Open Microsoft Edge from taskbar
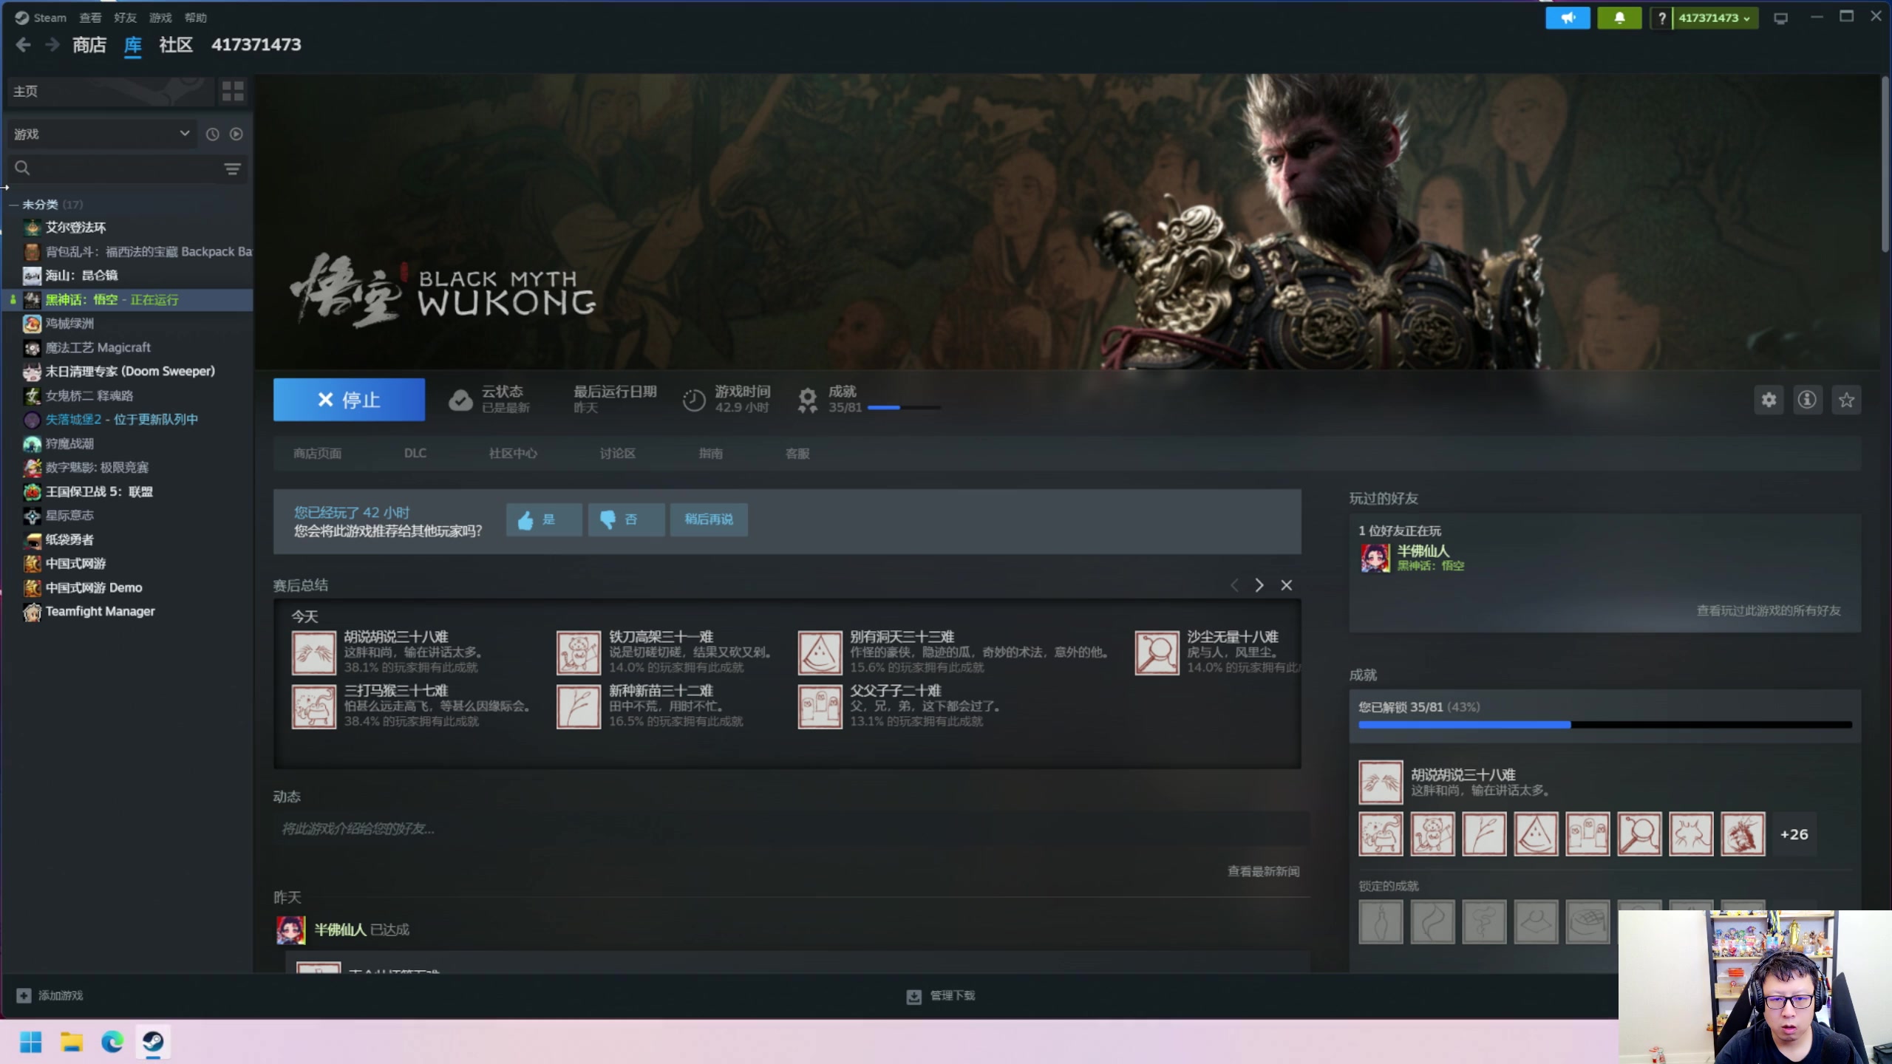The width and height of the screenshot is (1892, 1064). point(112,1042)
